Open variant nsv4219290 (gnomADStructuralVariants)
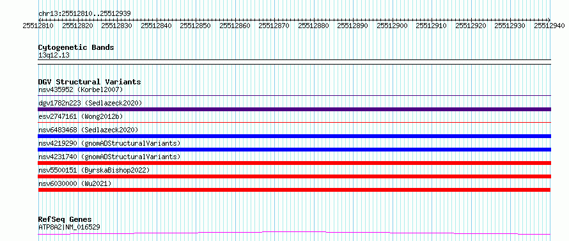The width and height of the screenshot is (569, 241). (109, 143)
